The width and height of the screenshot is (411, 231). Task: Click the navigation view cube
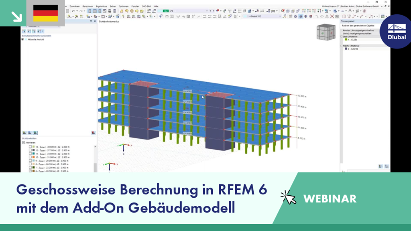(326, 32)
